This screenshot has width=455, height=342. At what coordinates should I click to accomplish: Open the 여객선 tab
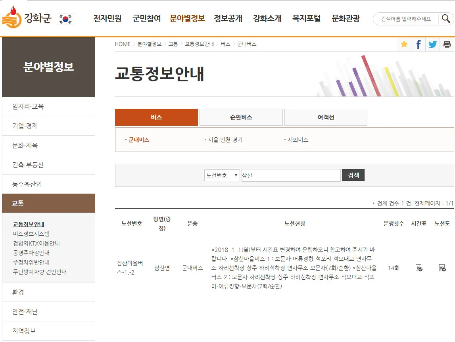[325, 117]
